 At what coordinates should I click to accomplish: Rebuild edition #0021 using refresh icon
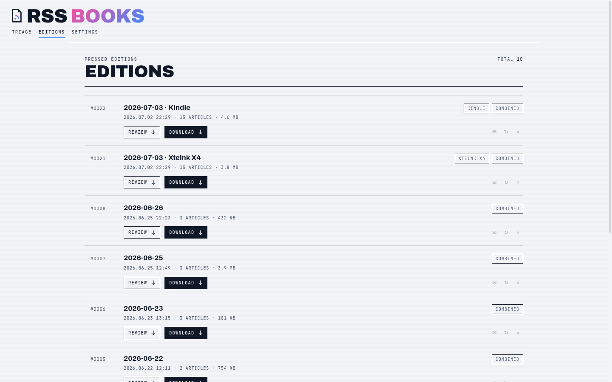[x=506, y=183]
